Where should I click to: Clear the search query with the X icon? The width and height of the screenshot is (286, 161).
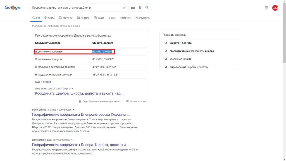(124, 8)
